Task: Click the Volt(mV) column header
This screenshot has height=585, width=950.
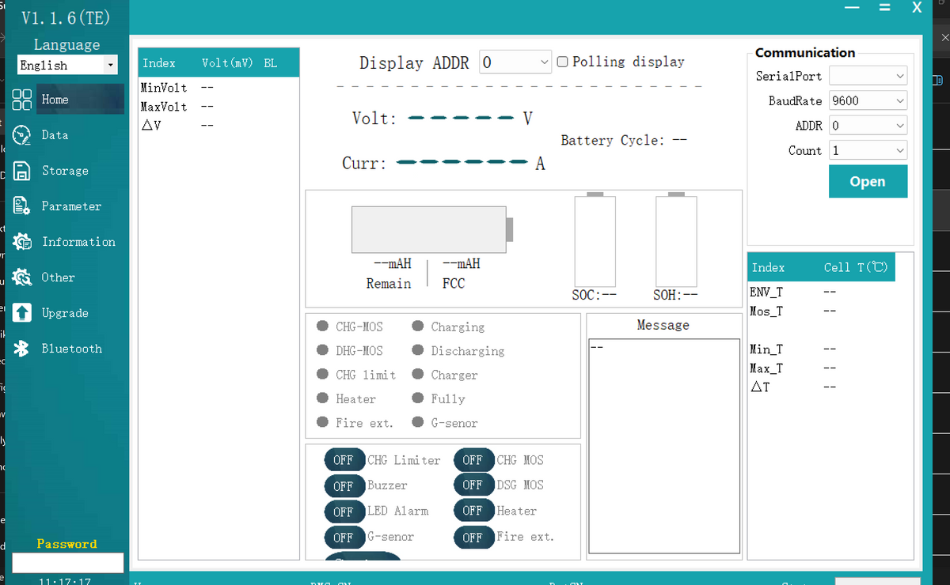Action: (x=227, y=63)
